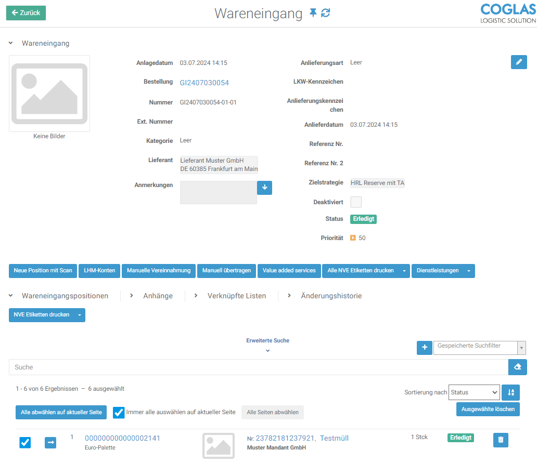Open position 1 via the arrow icon
This screenshot has width=537, height=463.
50,442
